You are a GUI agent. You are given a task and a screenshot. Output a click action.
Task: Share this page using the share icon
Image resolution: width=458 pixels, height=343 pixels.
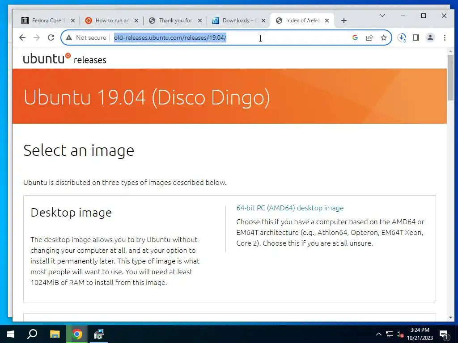point(369,38)
